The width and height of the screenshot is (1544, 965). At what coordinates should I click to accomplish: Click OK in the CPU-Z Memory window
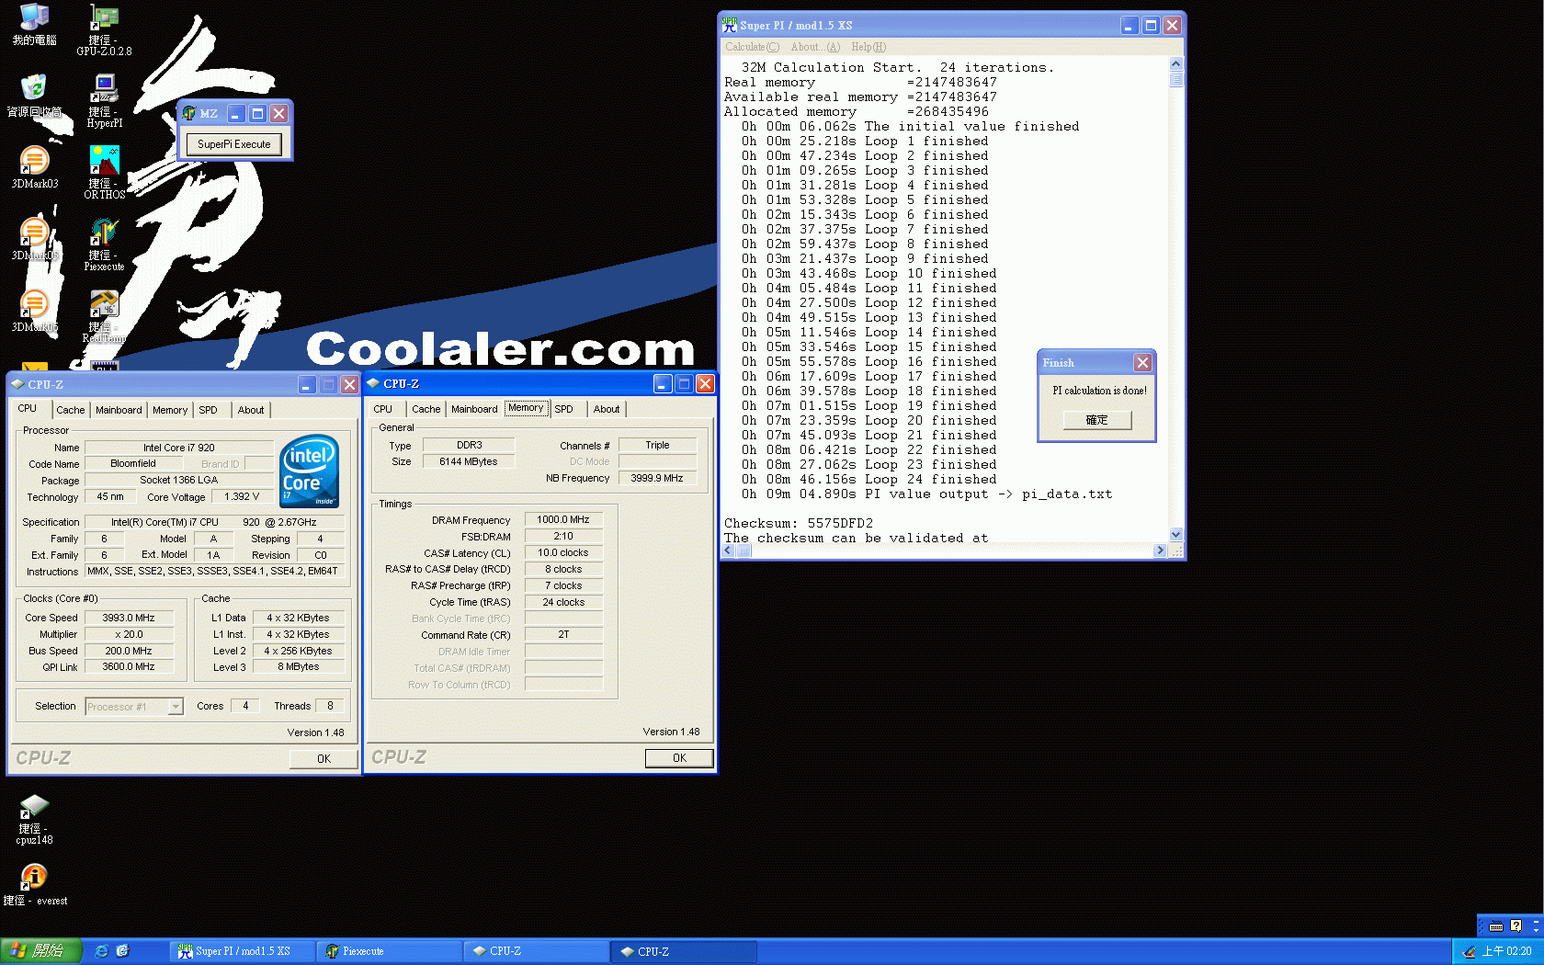[x=679, y=757]
